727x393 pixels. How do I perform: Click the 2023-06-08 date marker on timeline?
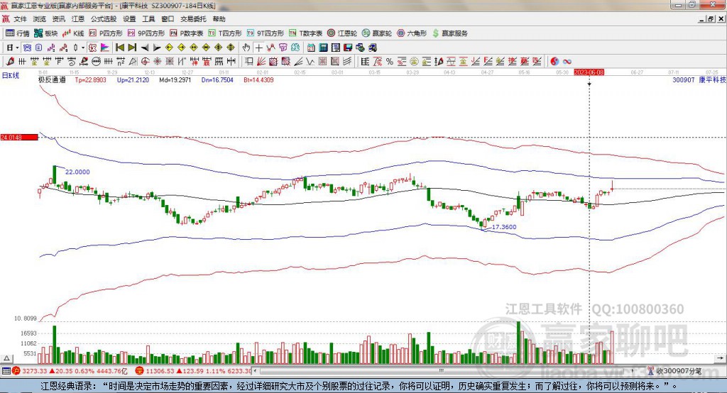(x=589, y=72)
